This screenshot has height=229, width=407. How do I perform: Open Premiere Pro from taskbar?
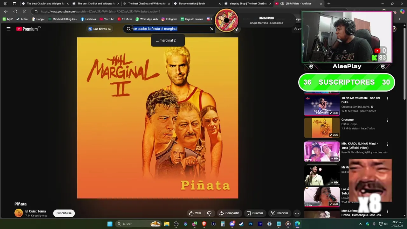pos(260,224)
